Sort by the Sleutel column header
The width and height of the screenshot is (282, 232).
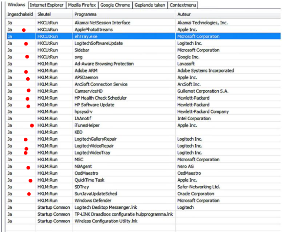[54, 14]
